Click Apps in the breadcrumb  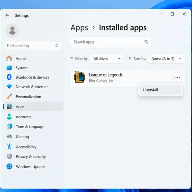[79, 28]
